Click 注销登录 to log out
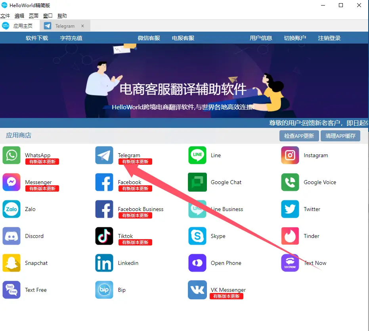The image size is (369, 331). point(329,38)
